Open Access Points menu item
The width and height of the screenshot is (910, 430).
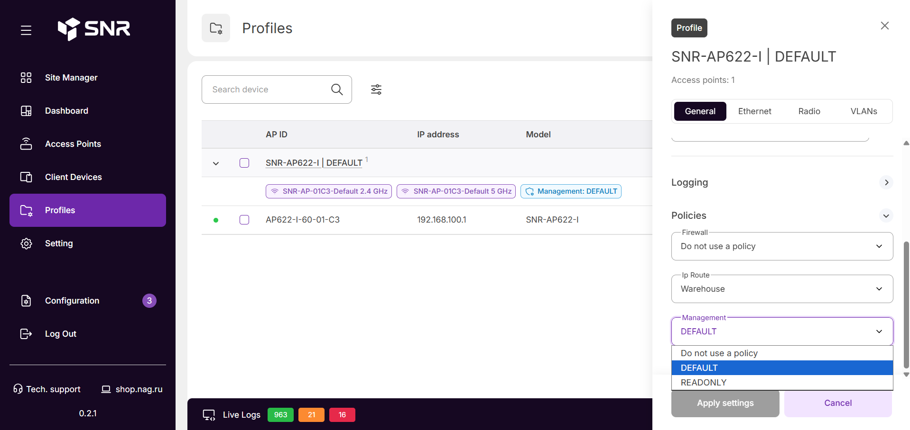click(88, 144)
